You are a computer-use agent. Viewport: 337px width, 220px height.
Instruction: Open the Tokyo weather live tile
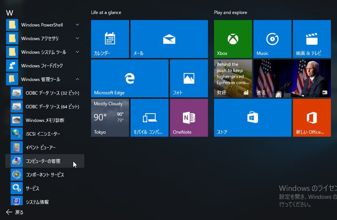tap(110, 118)
